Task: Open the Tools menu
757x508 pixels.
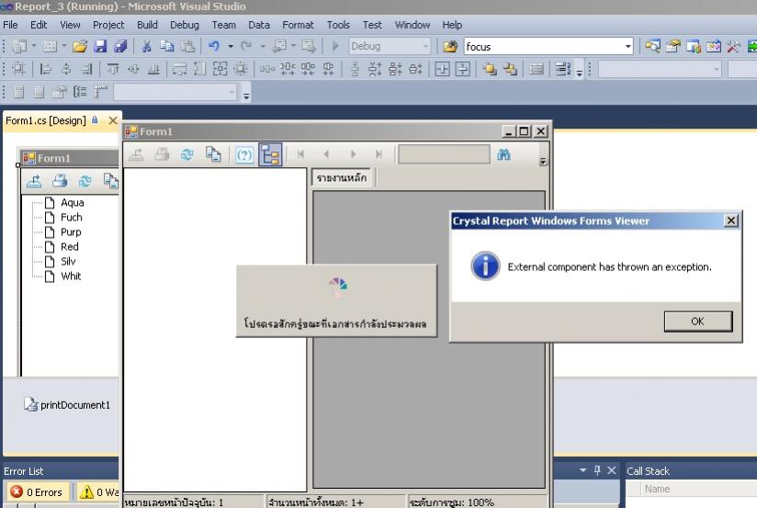Action: pos(338,25)
